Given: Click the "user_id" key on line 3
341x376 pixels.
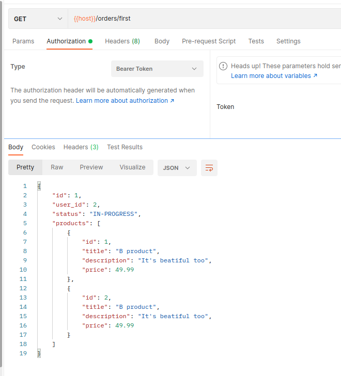Looking at the screenshot, I should pos(69,205).
